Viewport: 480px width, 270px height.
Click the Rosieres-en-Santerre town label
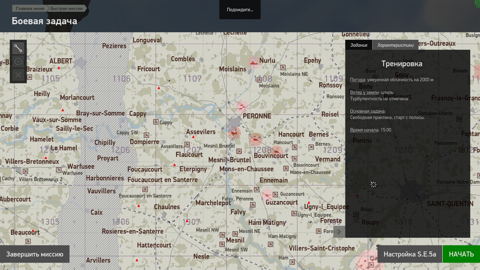point(132,231)
